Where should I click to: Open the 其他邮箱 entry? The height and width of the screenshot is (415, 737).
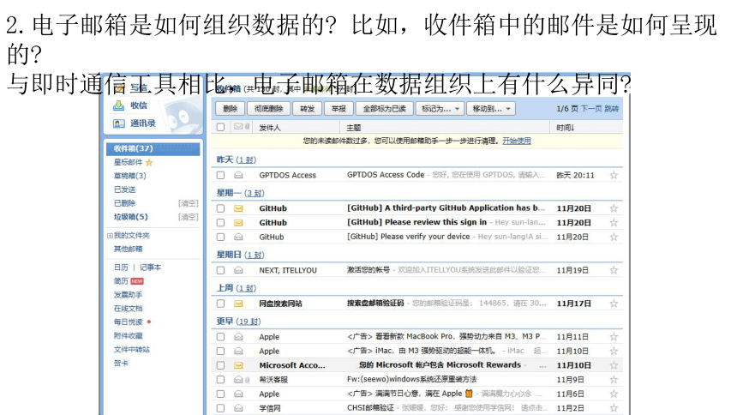pos(128,249)
